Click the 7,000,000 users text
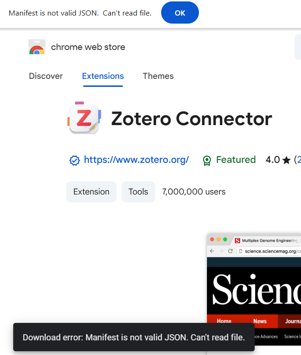Screen dimensions: 301x355 194,192
